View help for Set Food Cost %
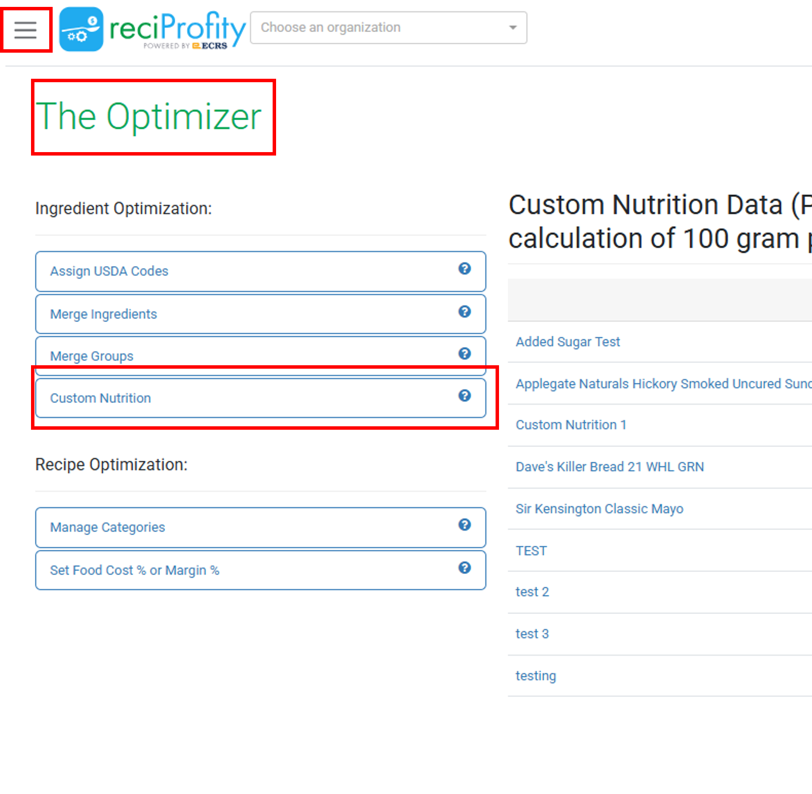Screen dimensions: 812x794 tap(464, 568)
